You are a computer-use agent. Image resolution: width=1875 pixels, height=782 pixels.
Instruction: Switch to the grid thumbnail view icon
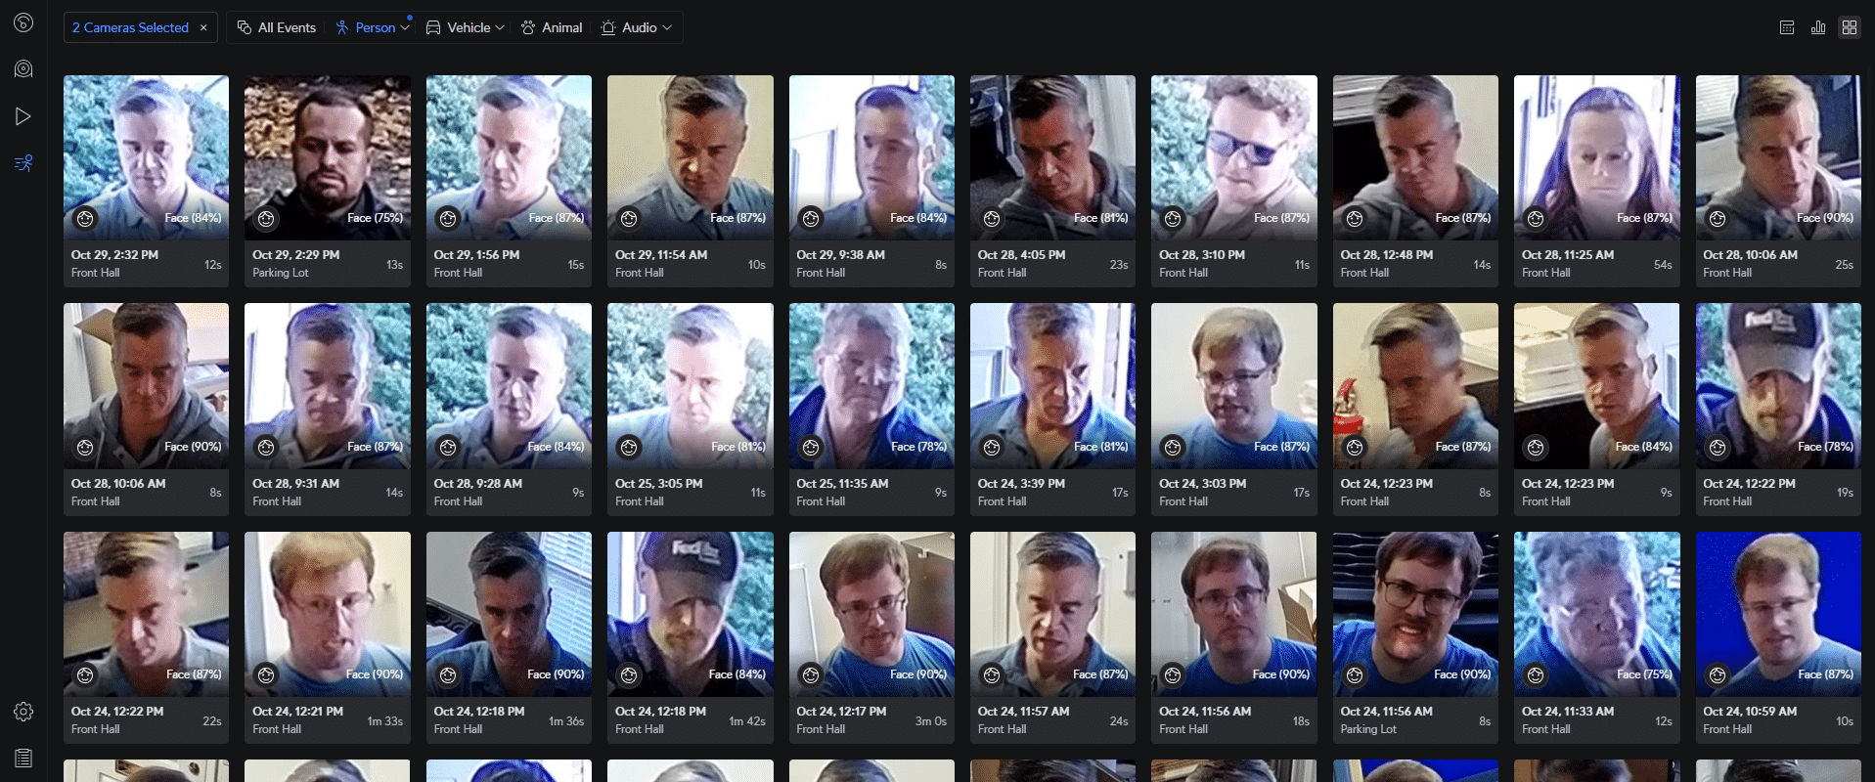pyautogui.click(x=1850, y=27)
